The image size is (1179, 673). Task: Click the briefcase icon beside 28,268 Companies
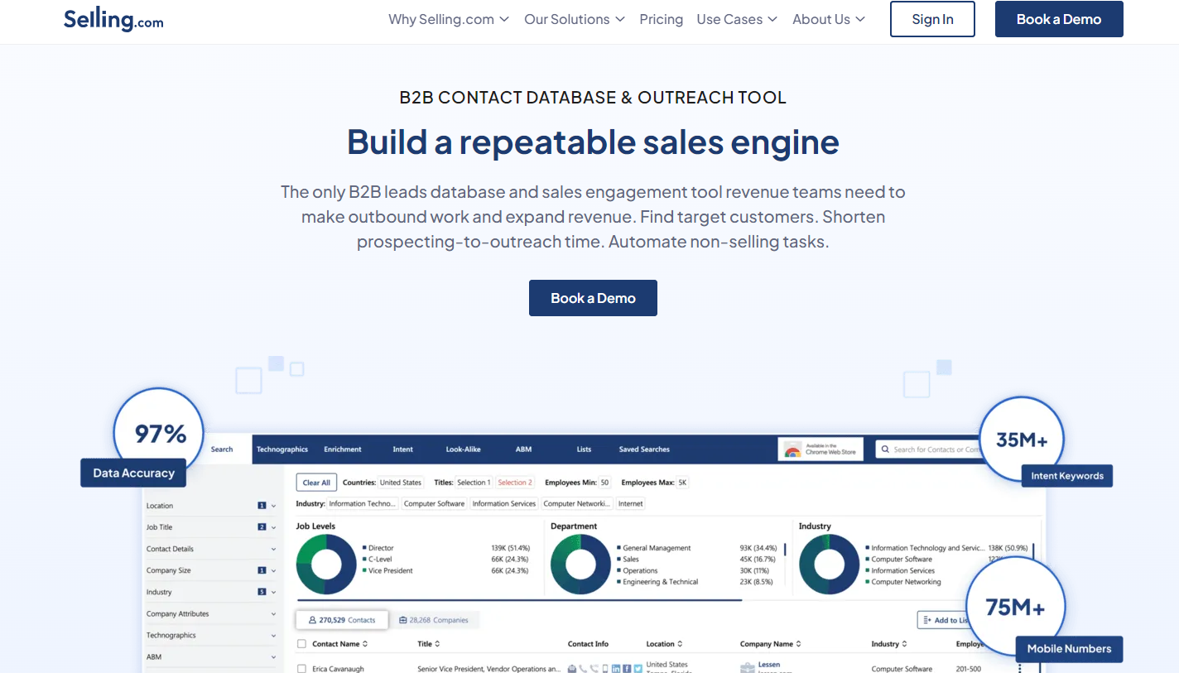[x=402, y=620]
